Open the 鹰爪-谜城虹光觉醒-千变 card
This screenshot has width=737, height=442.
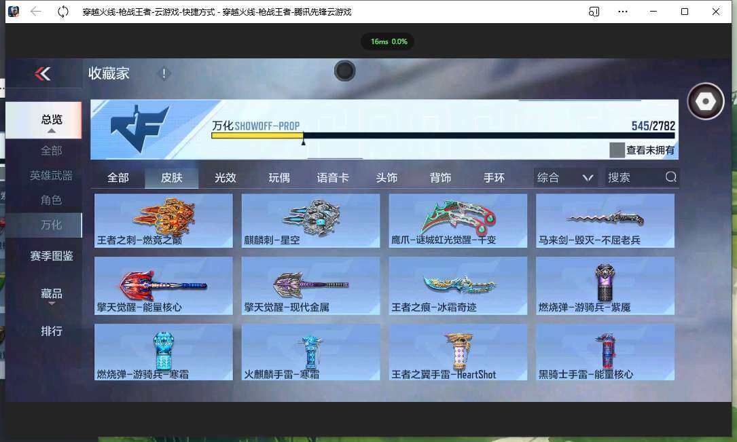[458, 221]
